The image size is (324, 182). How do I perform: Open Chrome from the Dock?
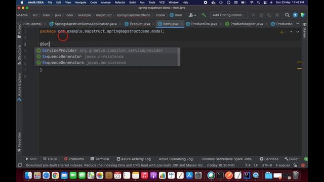(x=55, y=175)
